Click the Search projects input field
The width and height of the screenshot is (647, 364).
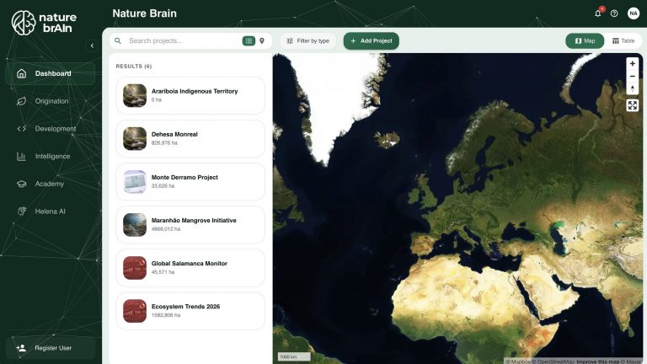[x=181, y=40]
